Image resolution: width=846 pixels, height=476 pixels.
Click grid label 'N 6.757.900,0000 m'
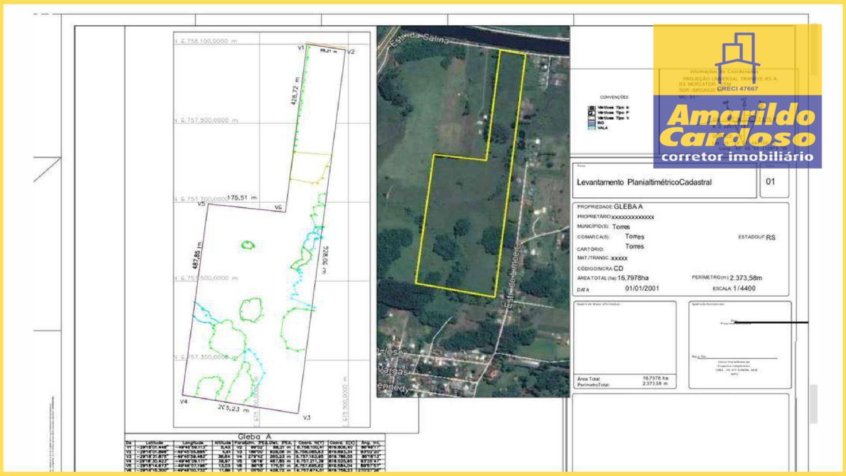coord(206,120)
